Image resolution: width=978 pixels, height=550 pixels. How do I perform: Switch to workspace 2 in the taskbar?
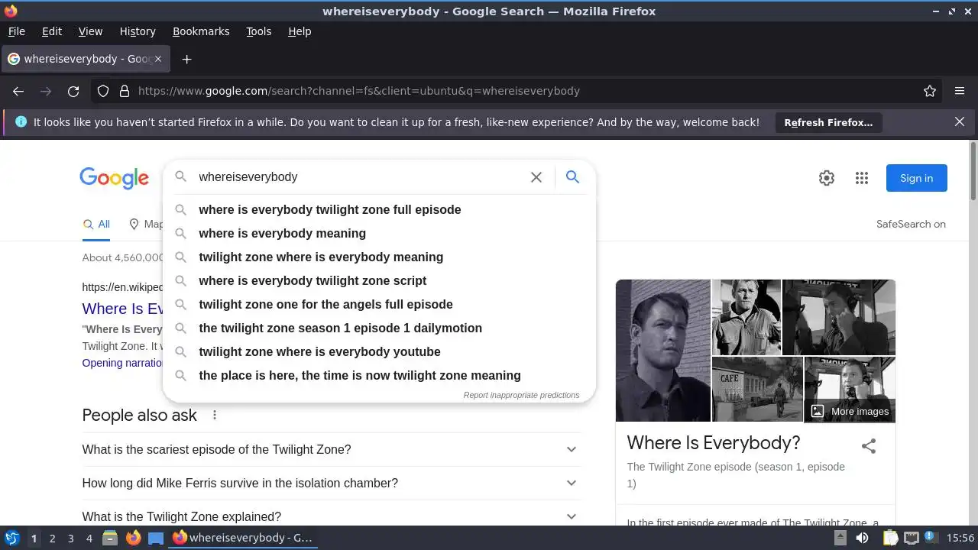coord(52,539)
